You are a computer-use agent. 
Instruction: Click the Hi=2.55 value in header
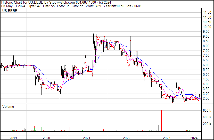(49, 6)
